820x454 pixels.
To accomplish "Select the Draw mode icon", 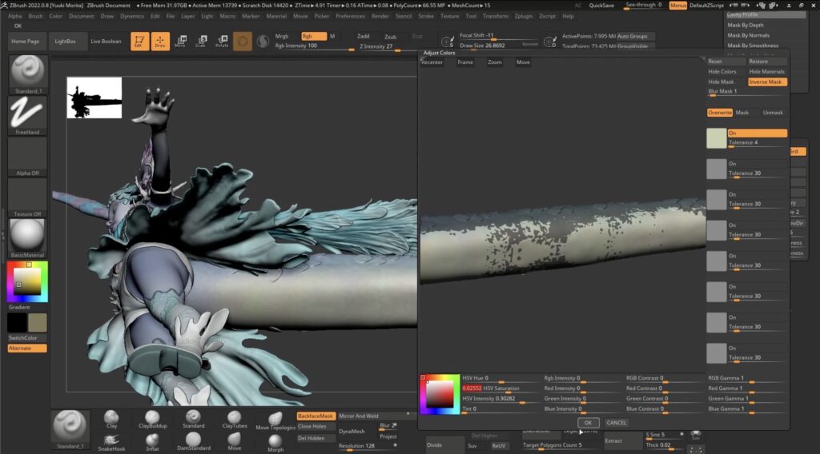I will (161, 41).
